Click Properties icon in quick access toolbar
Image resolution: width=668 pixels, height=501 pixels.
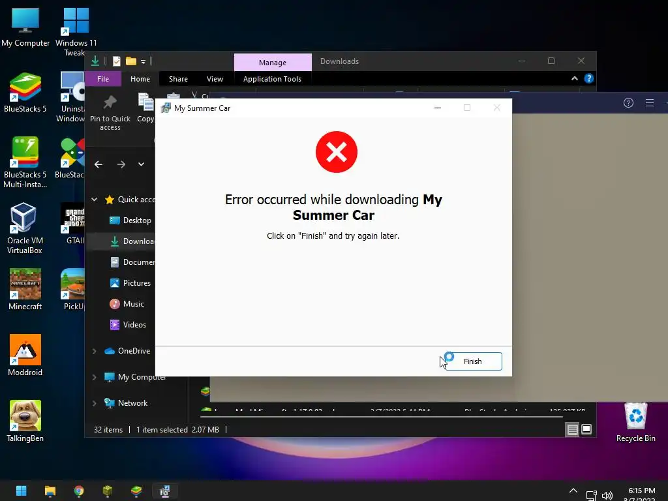(116, 61)
